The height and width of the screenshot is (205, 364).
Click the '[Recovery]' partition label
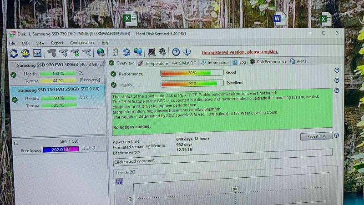click(x=90, y=80)
